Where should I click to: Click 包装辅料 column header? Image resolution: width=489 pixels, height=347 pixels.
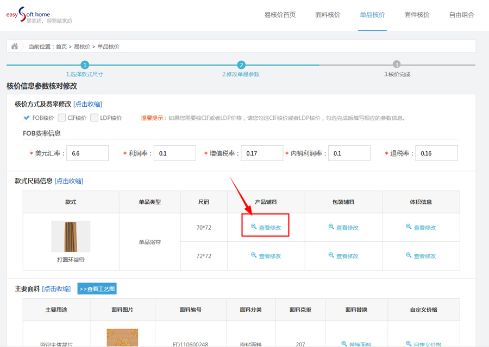tap(343, 202)
